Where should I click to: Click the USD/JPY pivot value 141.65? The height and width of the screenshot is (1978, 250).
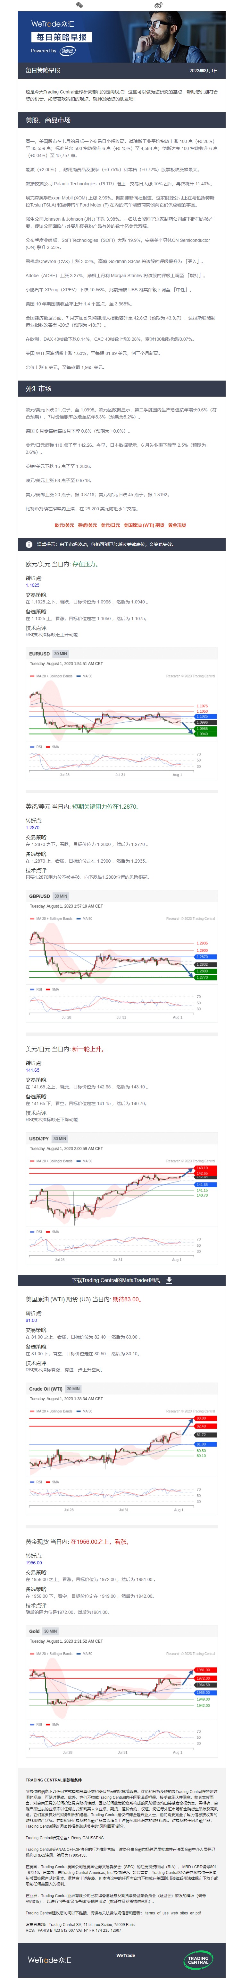point(32,1070)
